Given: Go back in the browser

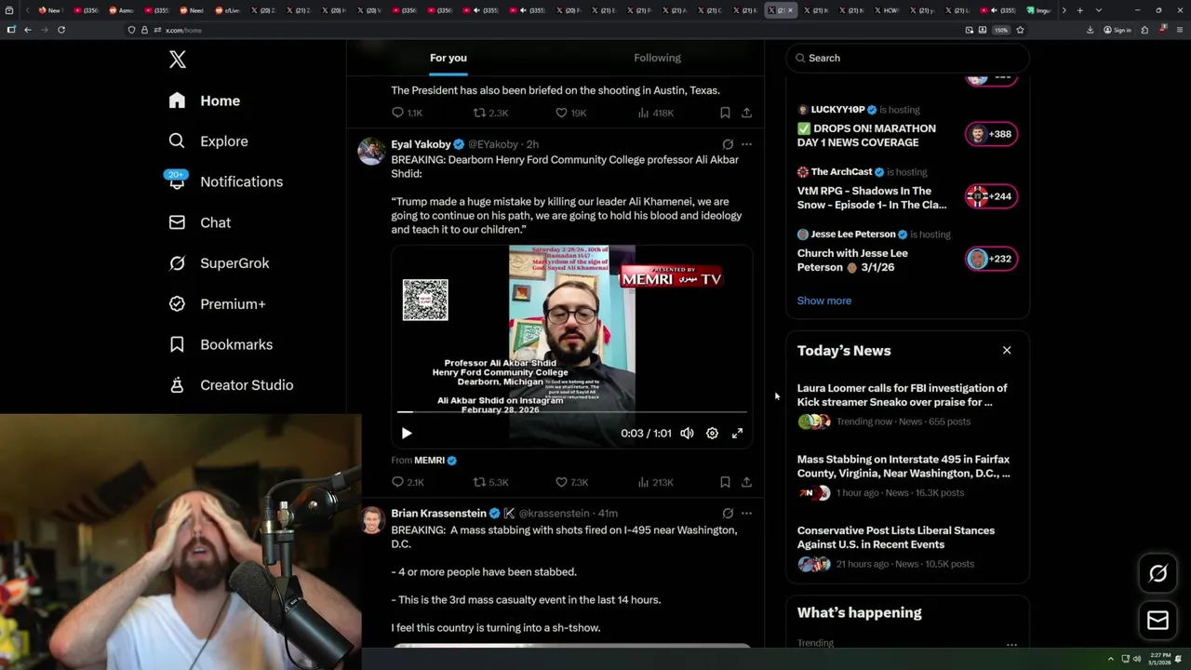Looking at the screenshot, I should click(28, 30).
